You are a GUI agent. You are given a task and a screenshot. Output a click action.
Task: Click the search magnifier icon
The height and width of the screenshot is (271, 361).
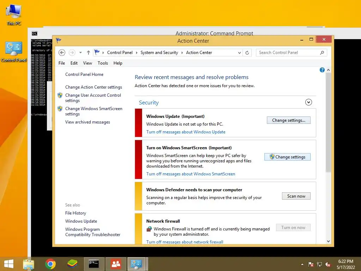coord(322,53)
